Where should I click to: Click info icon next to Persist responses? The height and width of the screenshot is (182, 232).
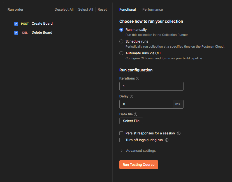[x=179, y=133]
